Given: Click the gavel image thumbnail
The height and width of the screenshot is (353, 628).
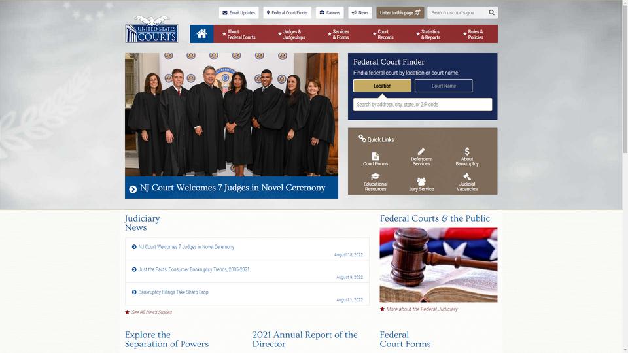Looking at the screenshot, I should click(438, 265).
